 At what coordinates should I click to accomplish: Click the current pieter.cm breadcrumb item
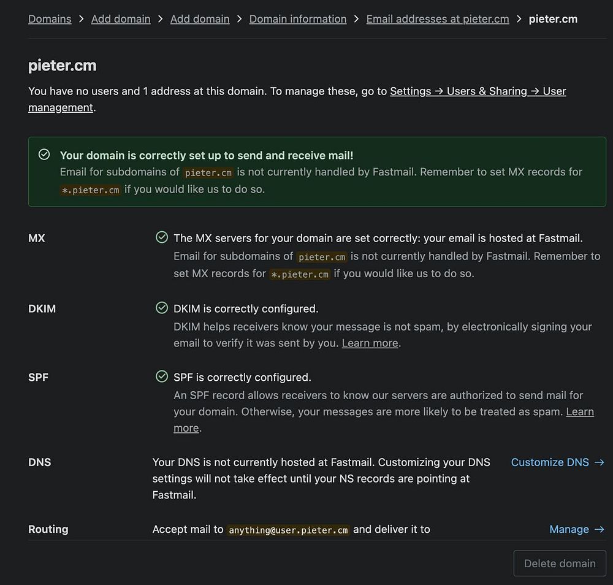[x=553, y=19]
